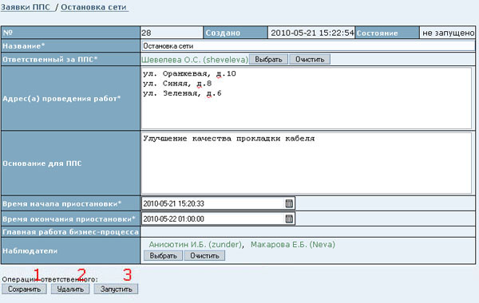Open calendar for suspension end time
Screen dimensions: 479x303
[289, 218]
